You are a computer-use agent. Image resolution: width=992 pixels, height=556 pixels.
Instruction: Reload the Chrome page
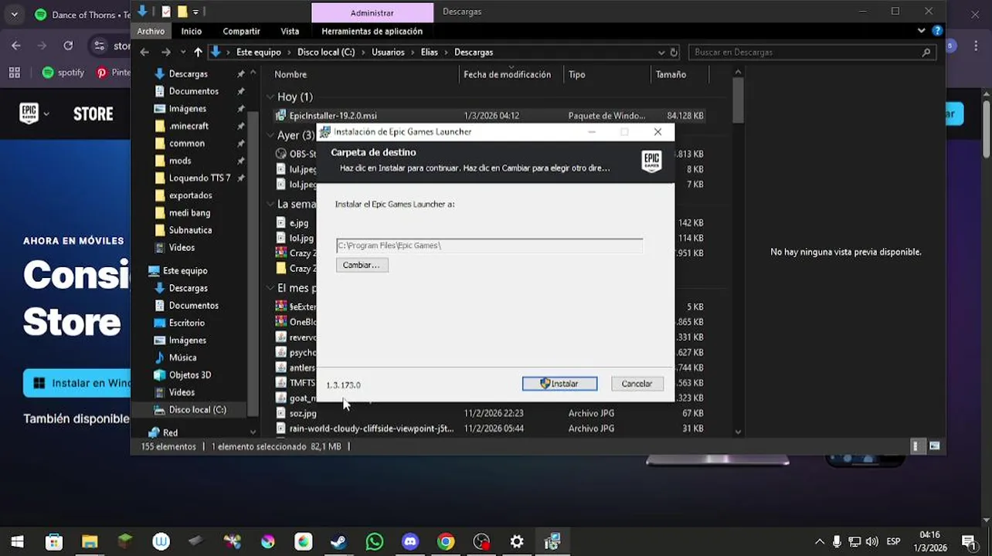[68, 46]
